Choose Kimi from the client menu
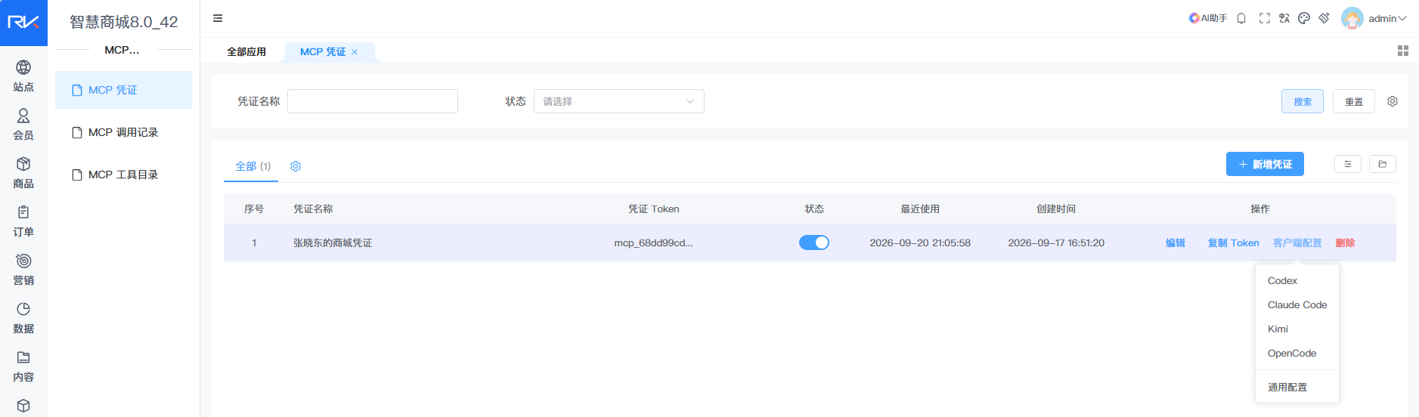 click(x=1297, y=329)
